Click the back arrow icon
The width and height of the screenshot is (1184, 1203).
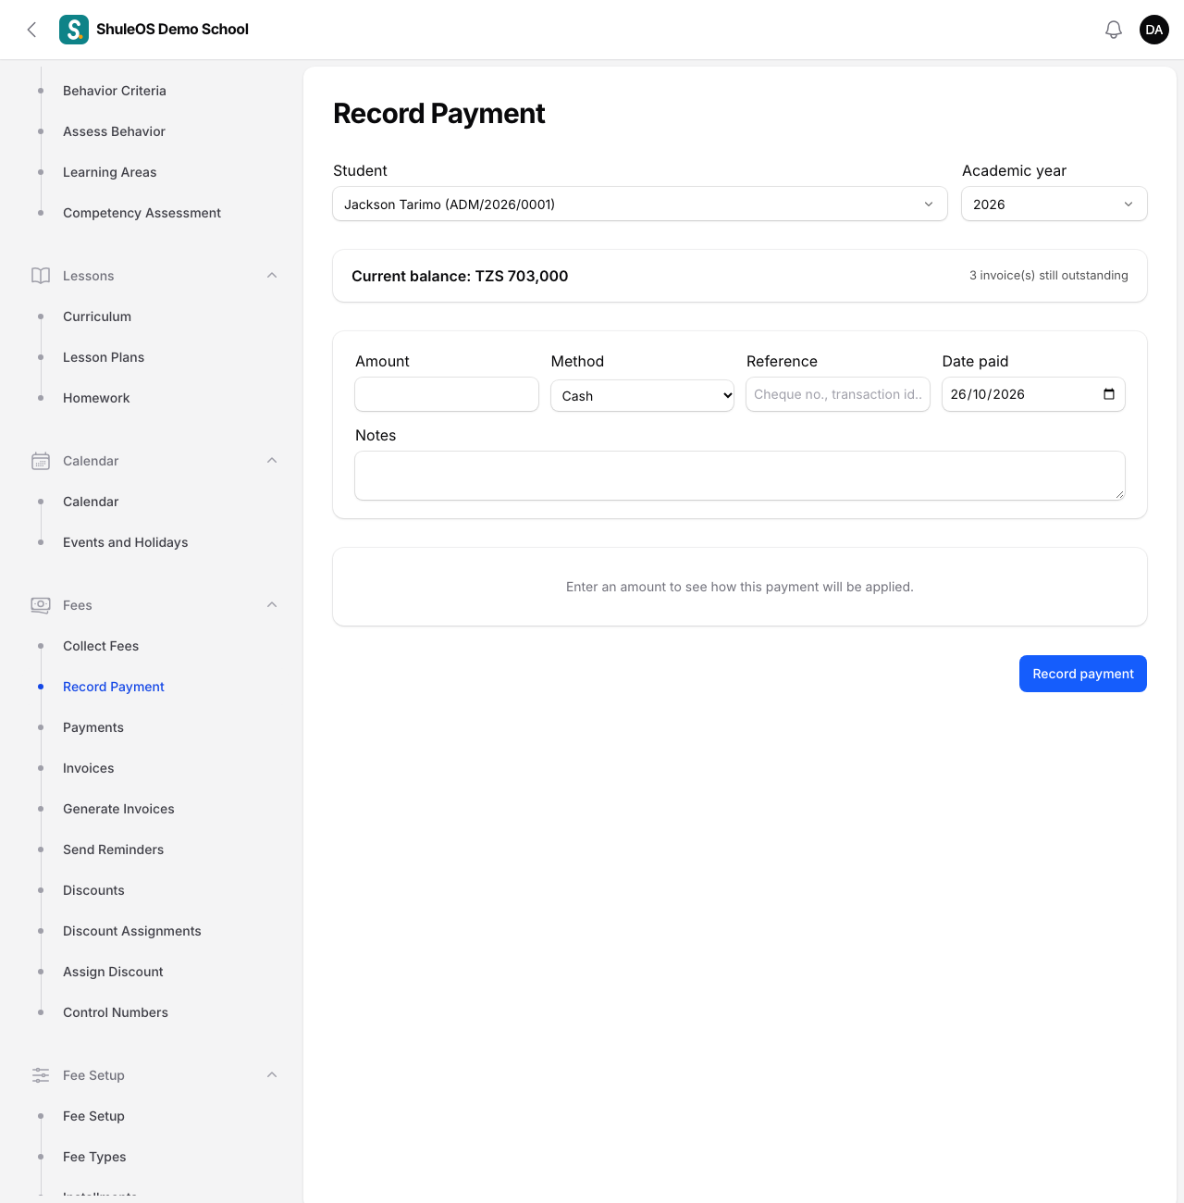(x=31, y=30)
